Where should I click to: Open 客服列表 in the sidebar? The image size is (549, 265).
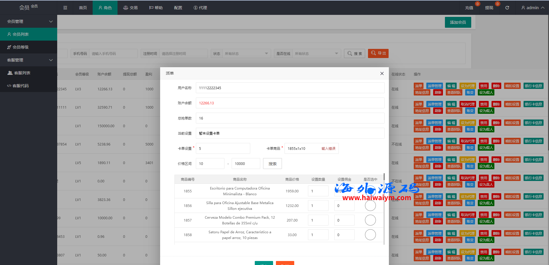(22, 73)
